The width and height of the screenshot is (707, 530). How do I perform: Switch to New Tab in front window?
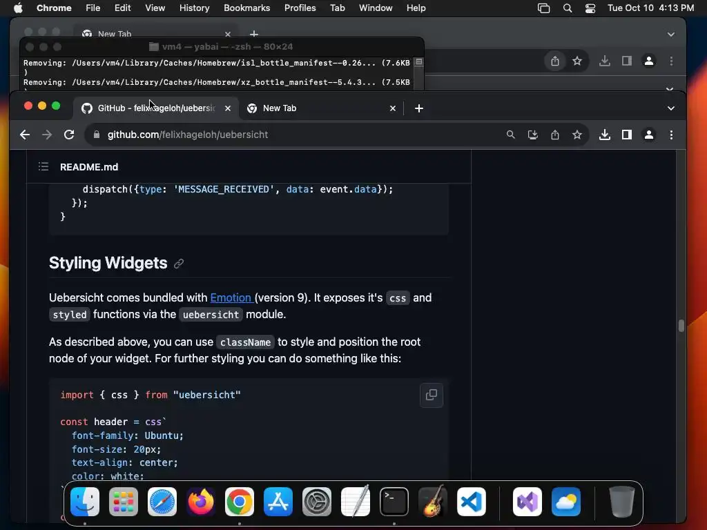click(322, 108)
